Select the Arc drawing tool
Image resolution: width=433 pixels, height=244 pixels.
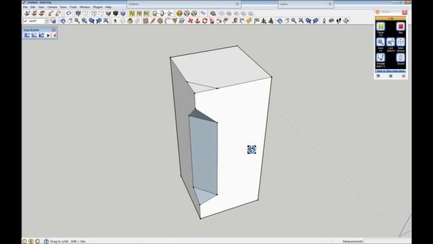[167, 21]
